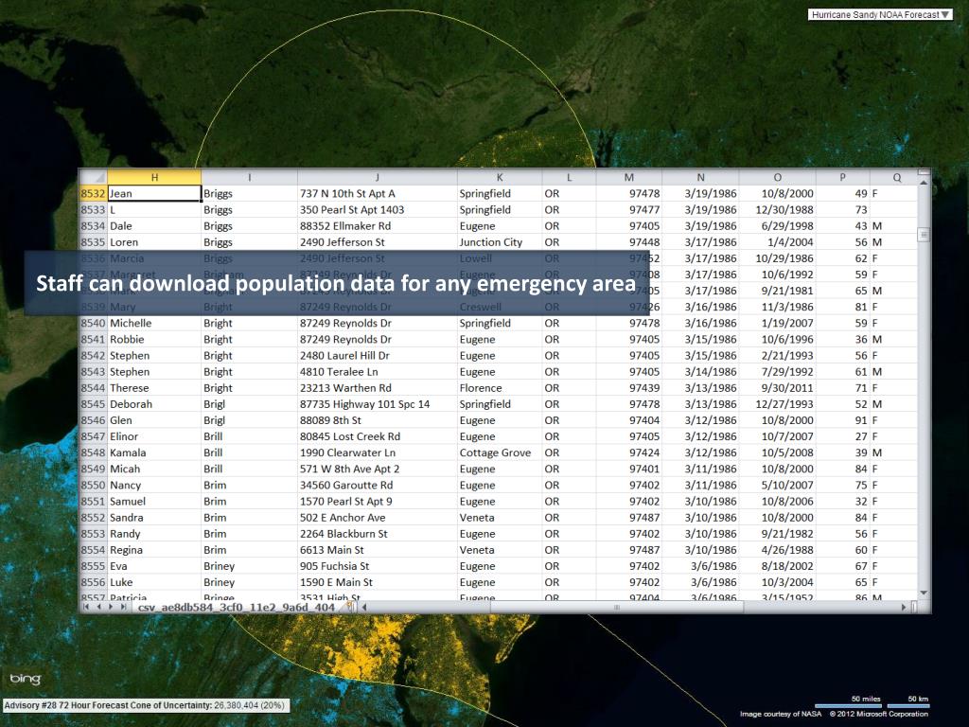Select row header 8555
969x727 pixels.
94,566
